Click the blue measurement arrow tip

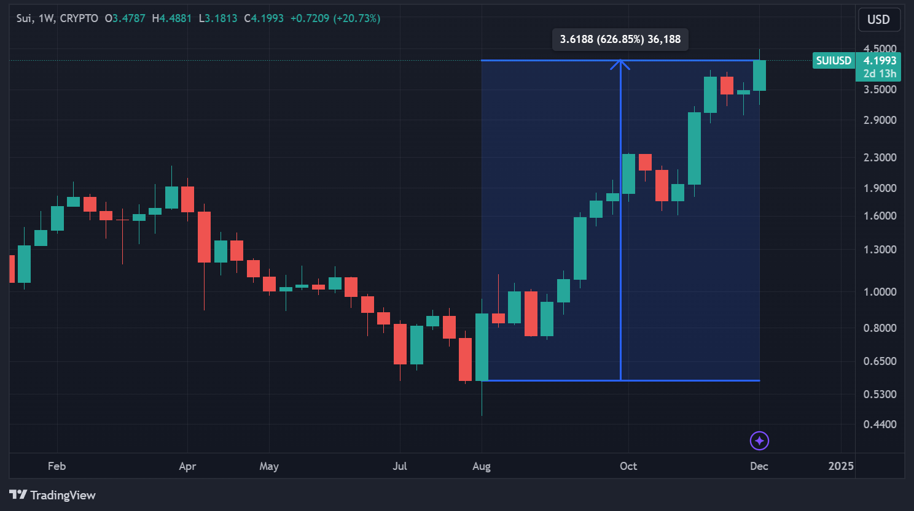pyautogui.click(x=620, y=61)
